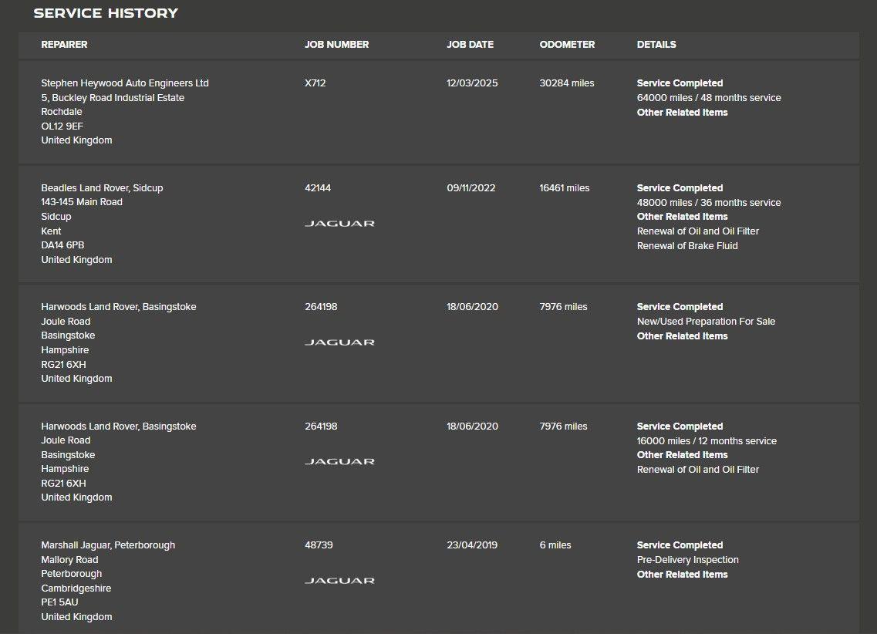
Task: Click the SERVICE HISTORY heading
Action: click(106, 13)
